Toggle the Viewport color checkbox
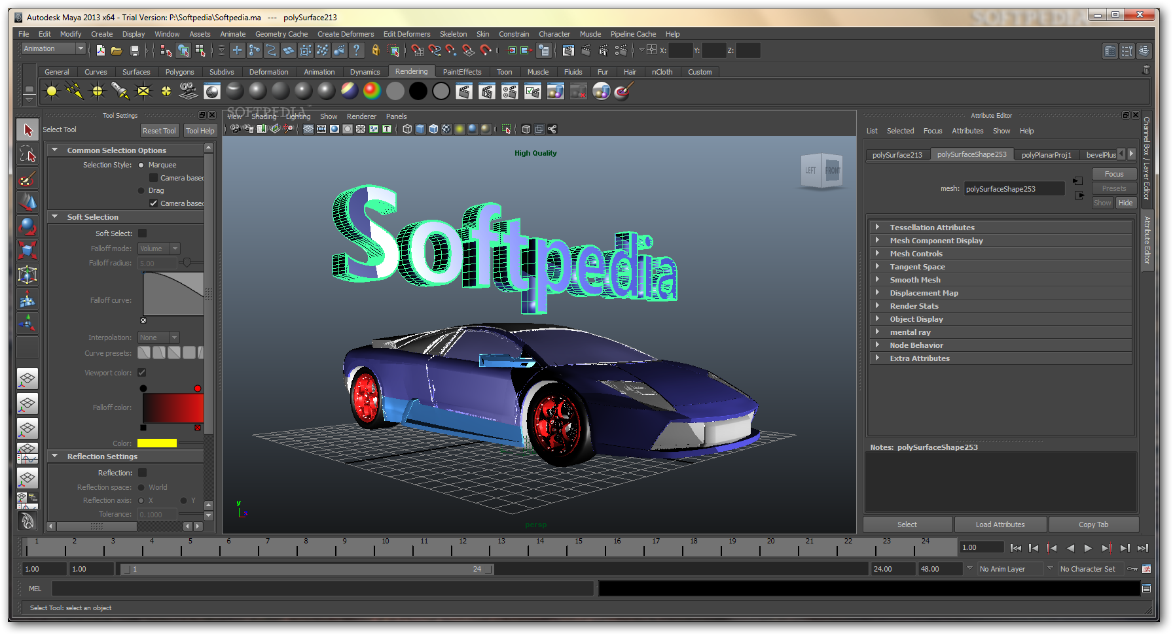This screenshot has height=635, width=1173. coord(141,373)
